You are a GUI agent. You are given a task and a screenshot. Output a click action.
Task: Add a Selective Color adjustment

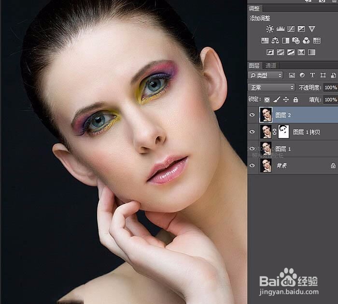coord(301,52)
